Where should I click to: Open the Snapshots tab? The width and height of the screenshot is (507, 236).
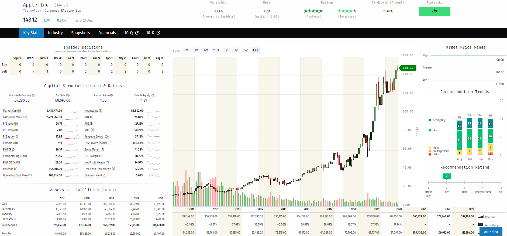click(x=80, y=33)
